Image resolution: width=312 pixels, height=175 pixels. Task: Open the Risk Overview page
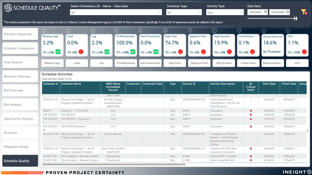20,90
